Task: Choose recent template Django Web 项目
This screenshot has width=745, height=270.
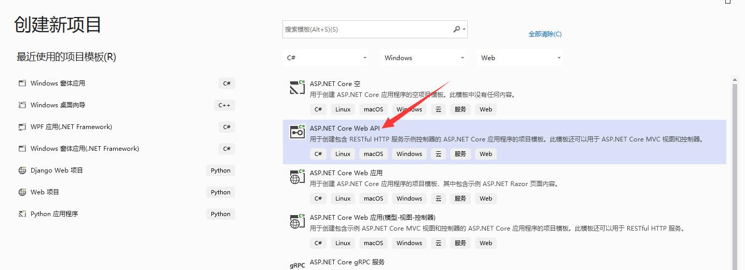Action: (x=126, y=170)
